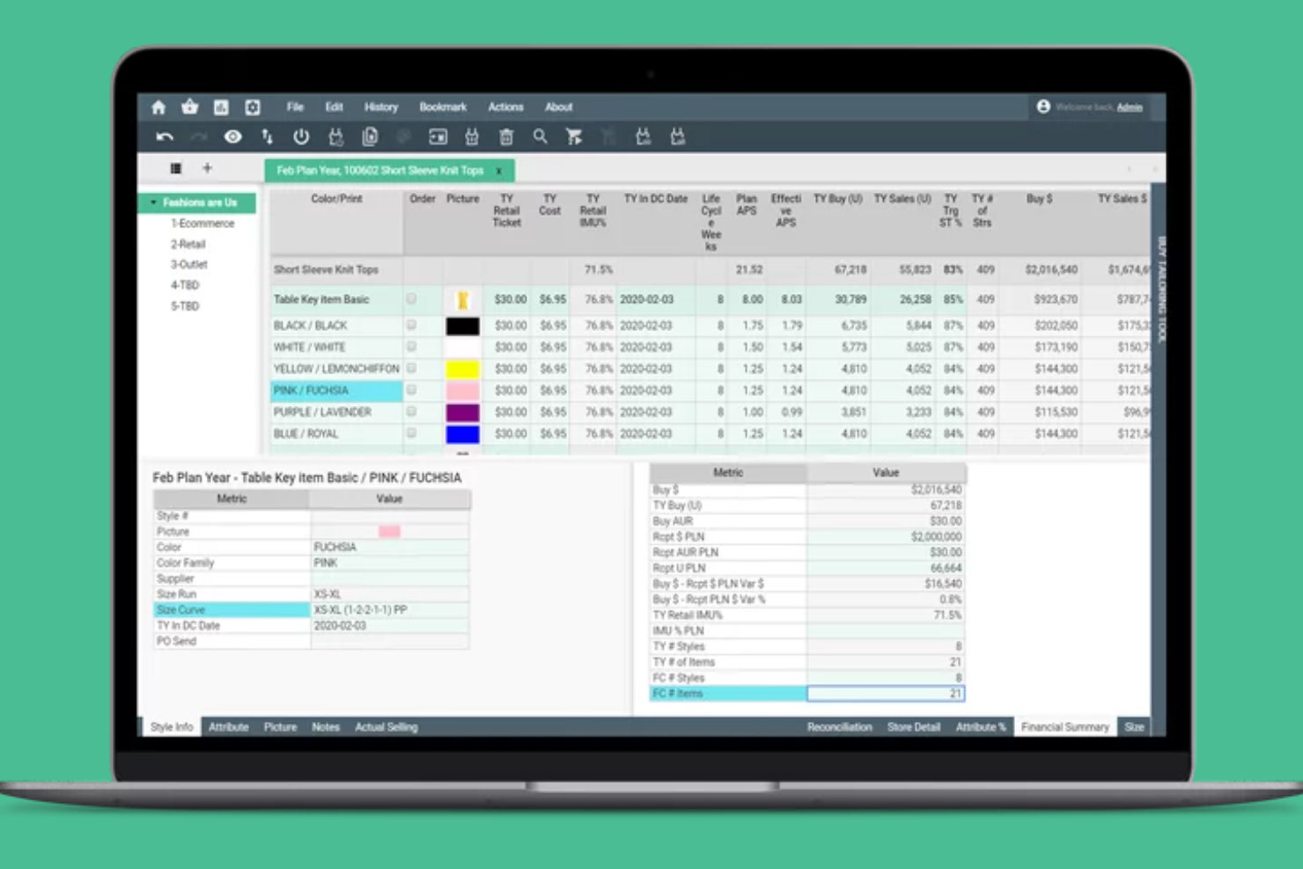Check the Order box for WHITE / WHITE

point(411,347)
